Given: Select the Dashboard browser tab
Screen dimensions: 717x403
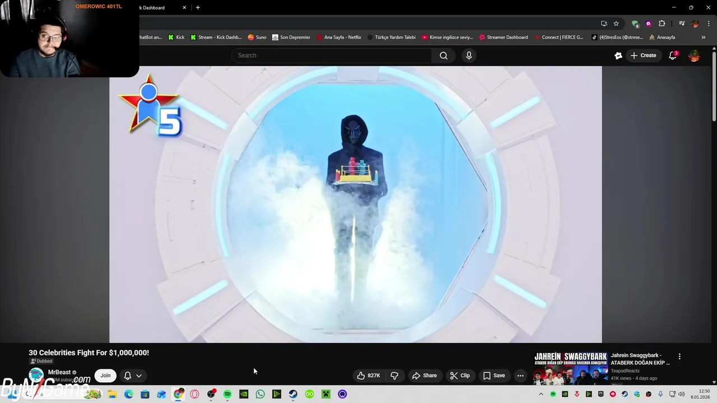Looking at the screenshot, I should 157,8.
